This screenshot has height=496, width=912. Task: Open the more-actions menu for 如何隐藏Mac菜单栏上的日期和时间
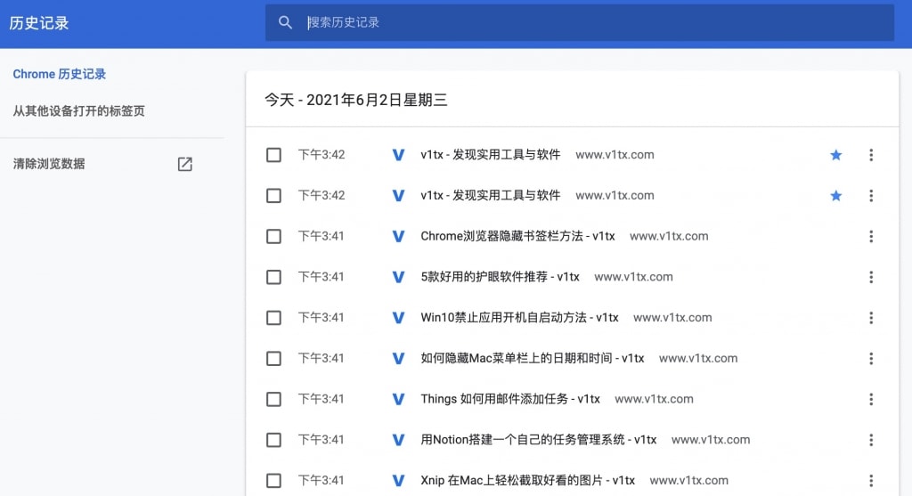[x=871, y=358]
